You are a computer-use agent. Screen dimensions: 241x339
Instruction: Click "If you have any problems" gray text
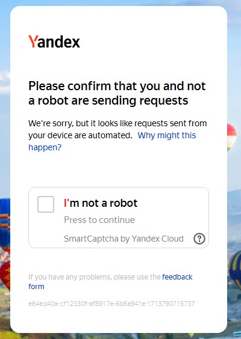(95, 277)
